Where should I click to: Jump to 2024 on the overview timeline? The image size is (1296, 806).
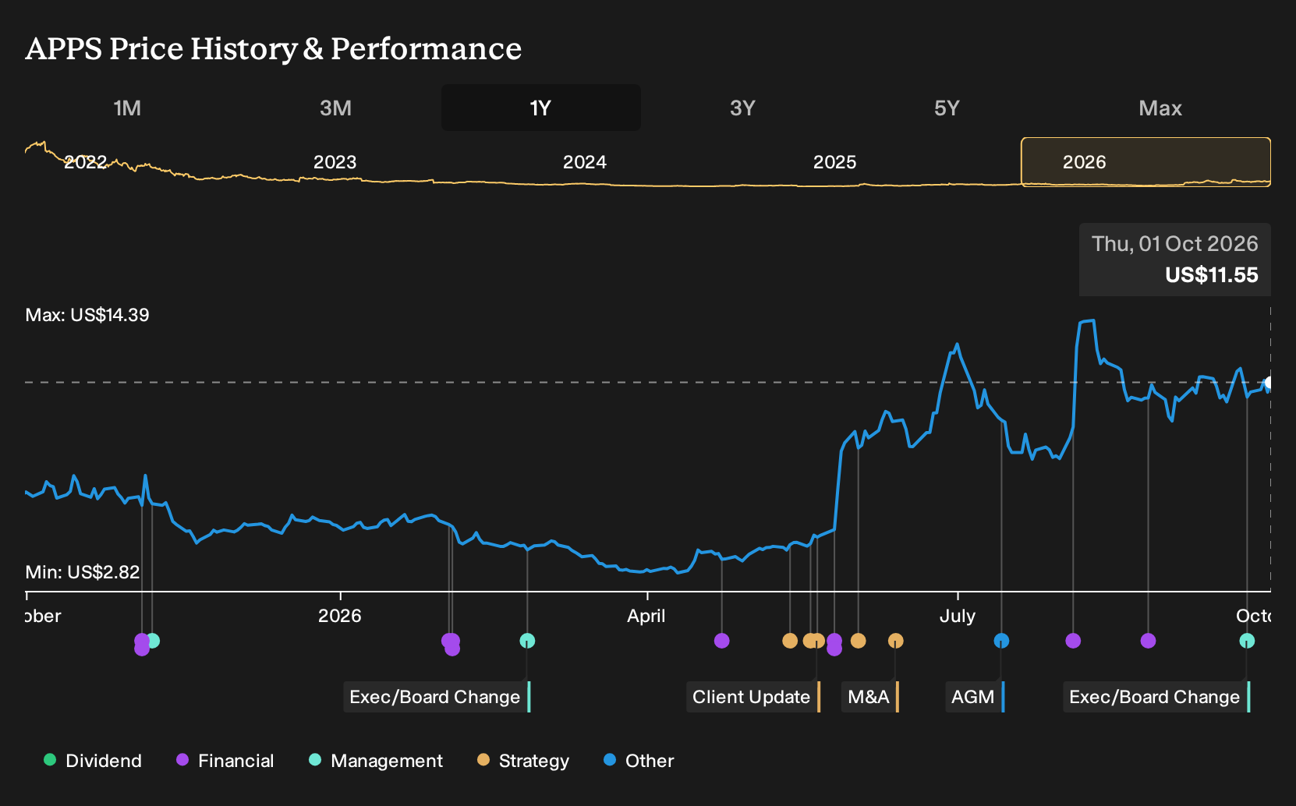[585, 162]
